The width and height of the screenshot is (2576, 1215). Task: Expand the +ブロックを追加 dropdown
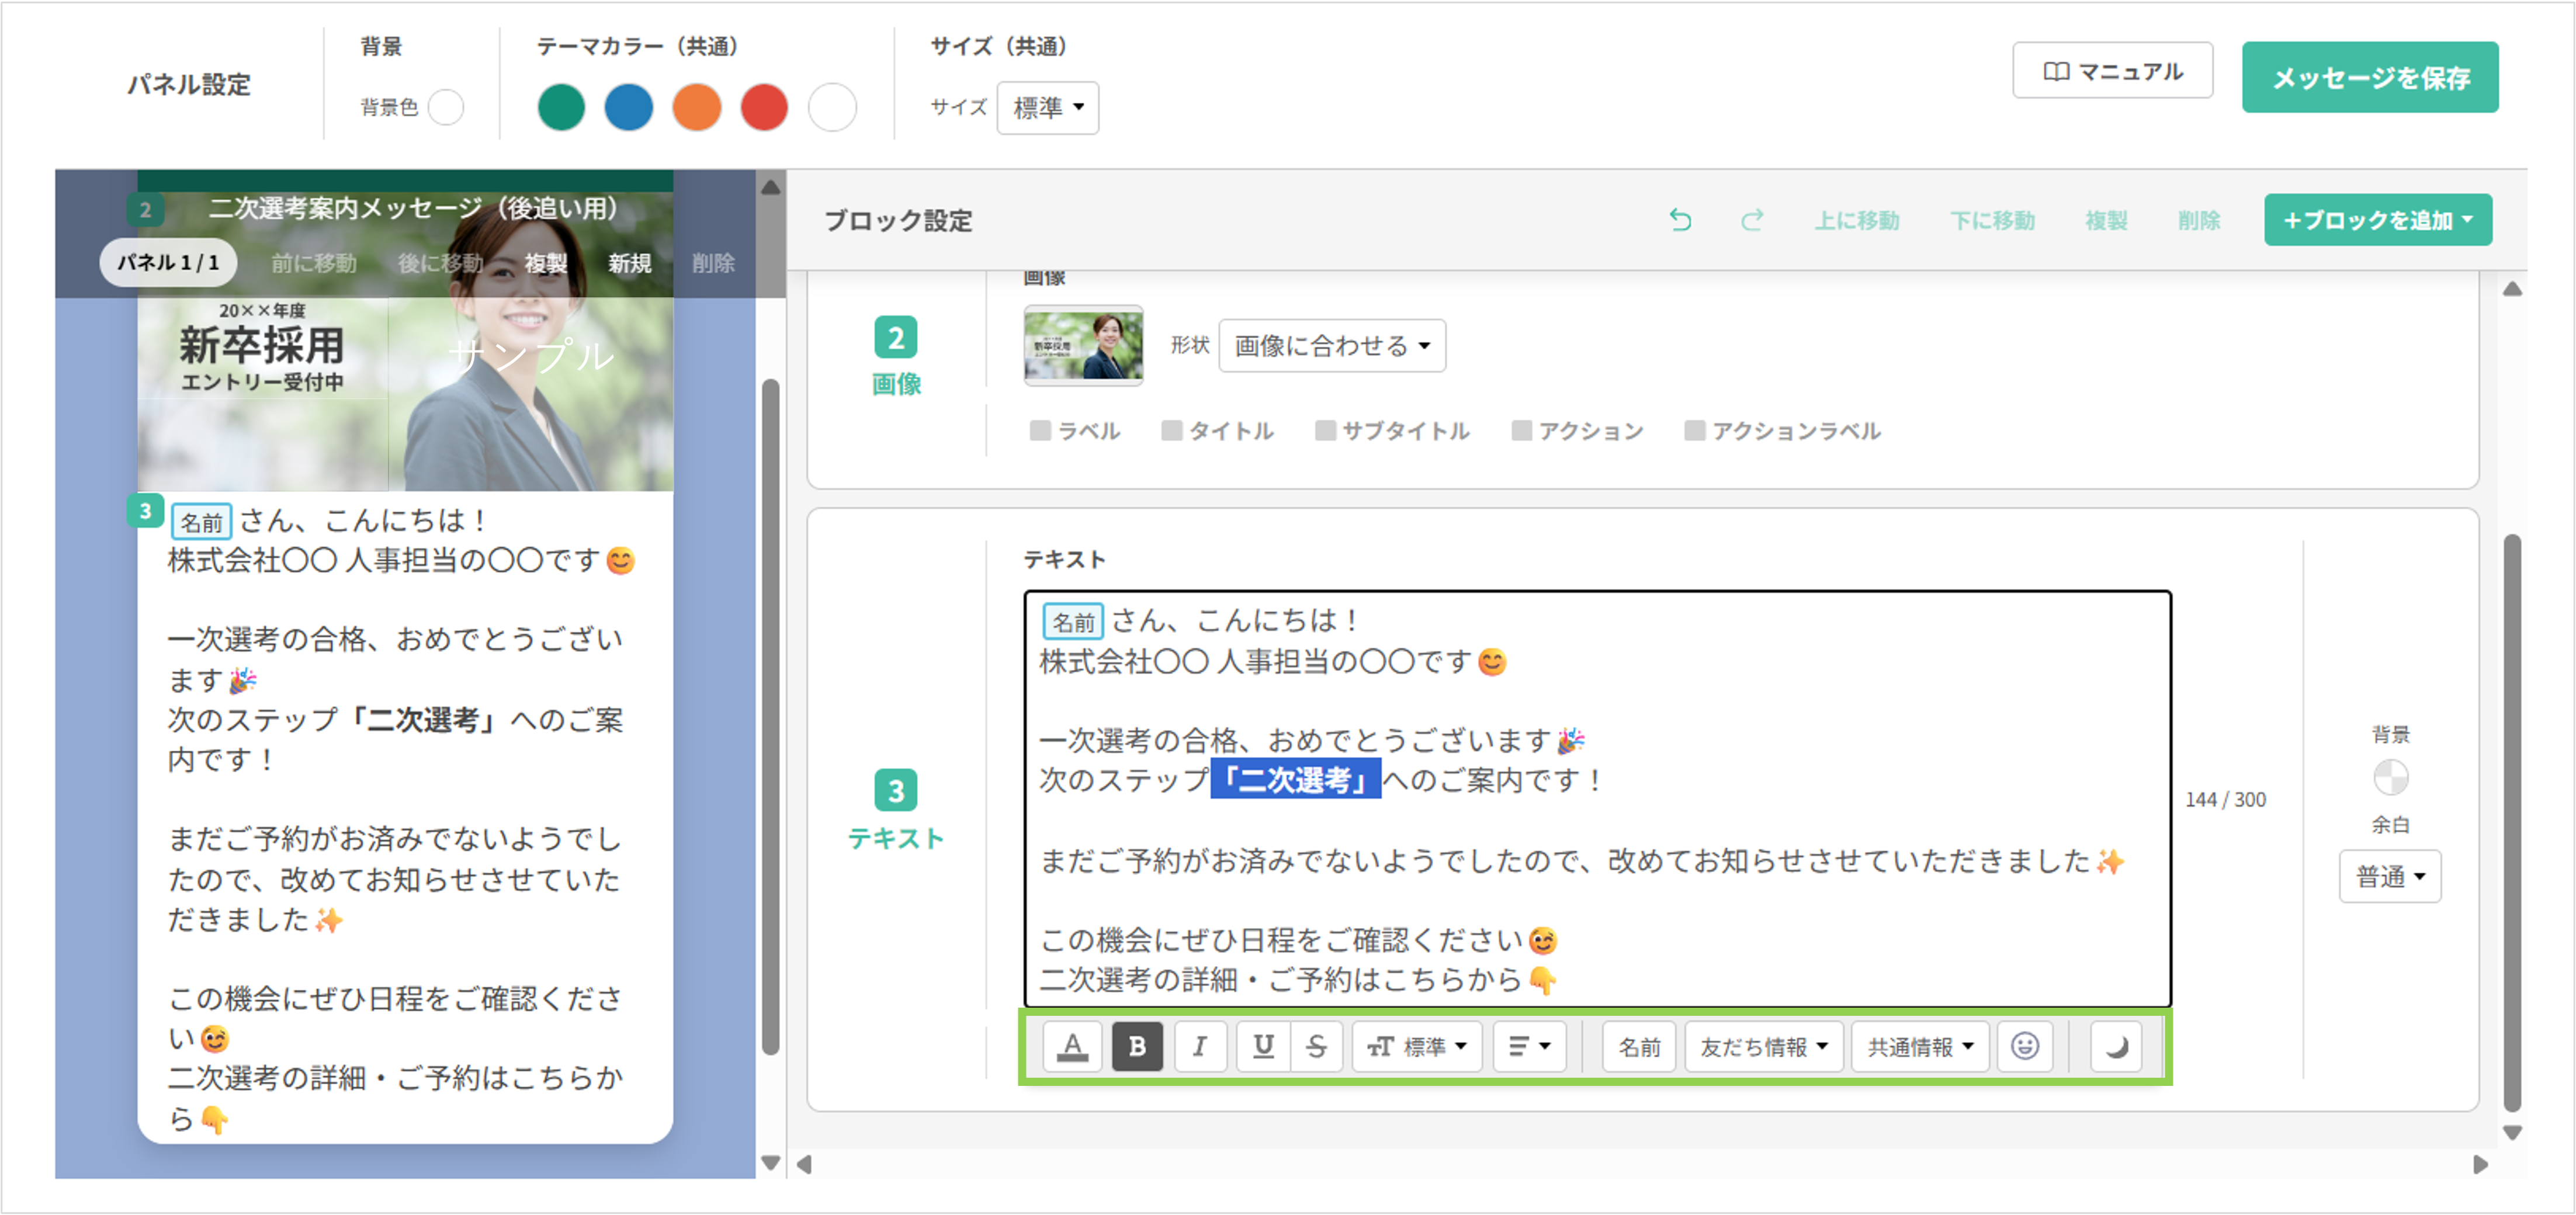tap(2378, 220)
